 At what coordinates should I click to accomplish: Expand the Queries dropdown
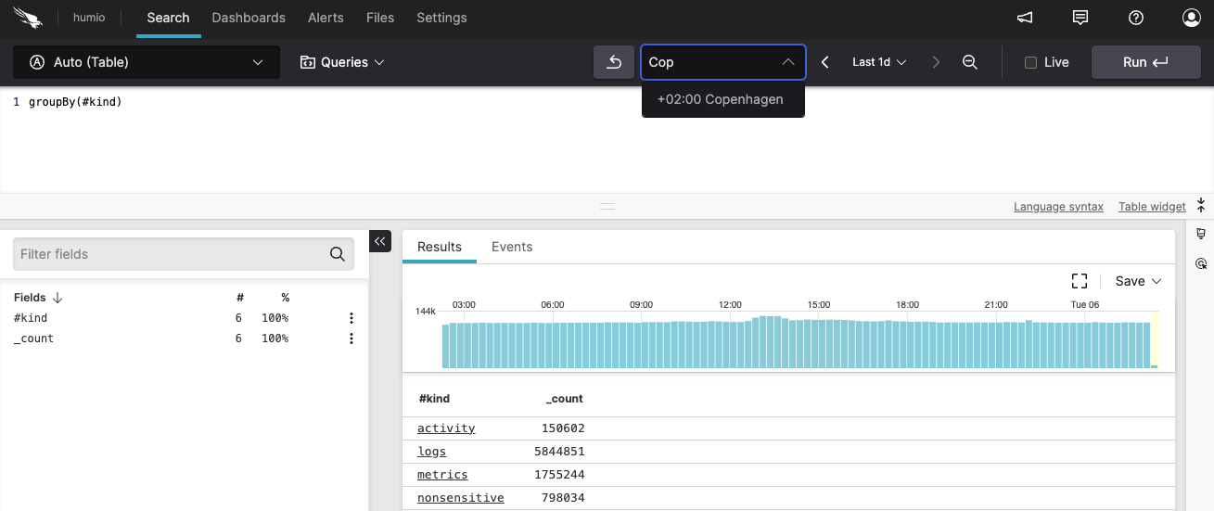(342, 62)
